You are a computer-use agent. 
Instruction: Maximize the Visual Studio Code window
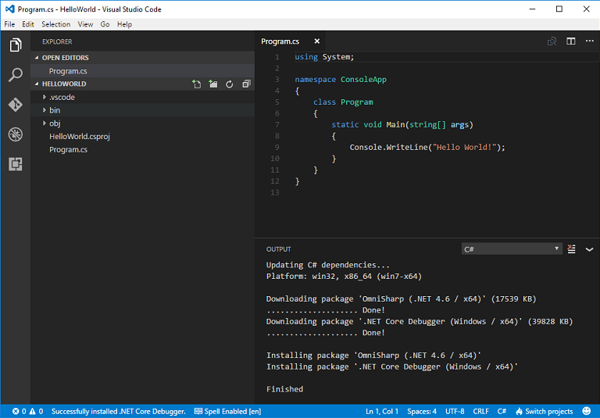coord(559,9)
